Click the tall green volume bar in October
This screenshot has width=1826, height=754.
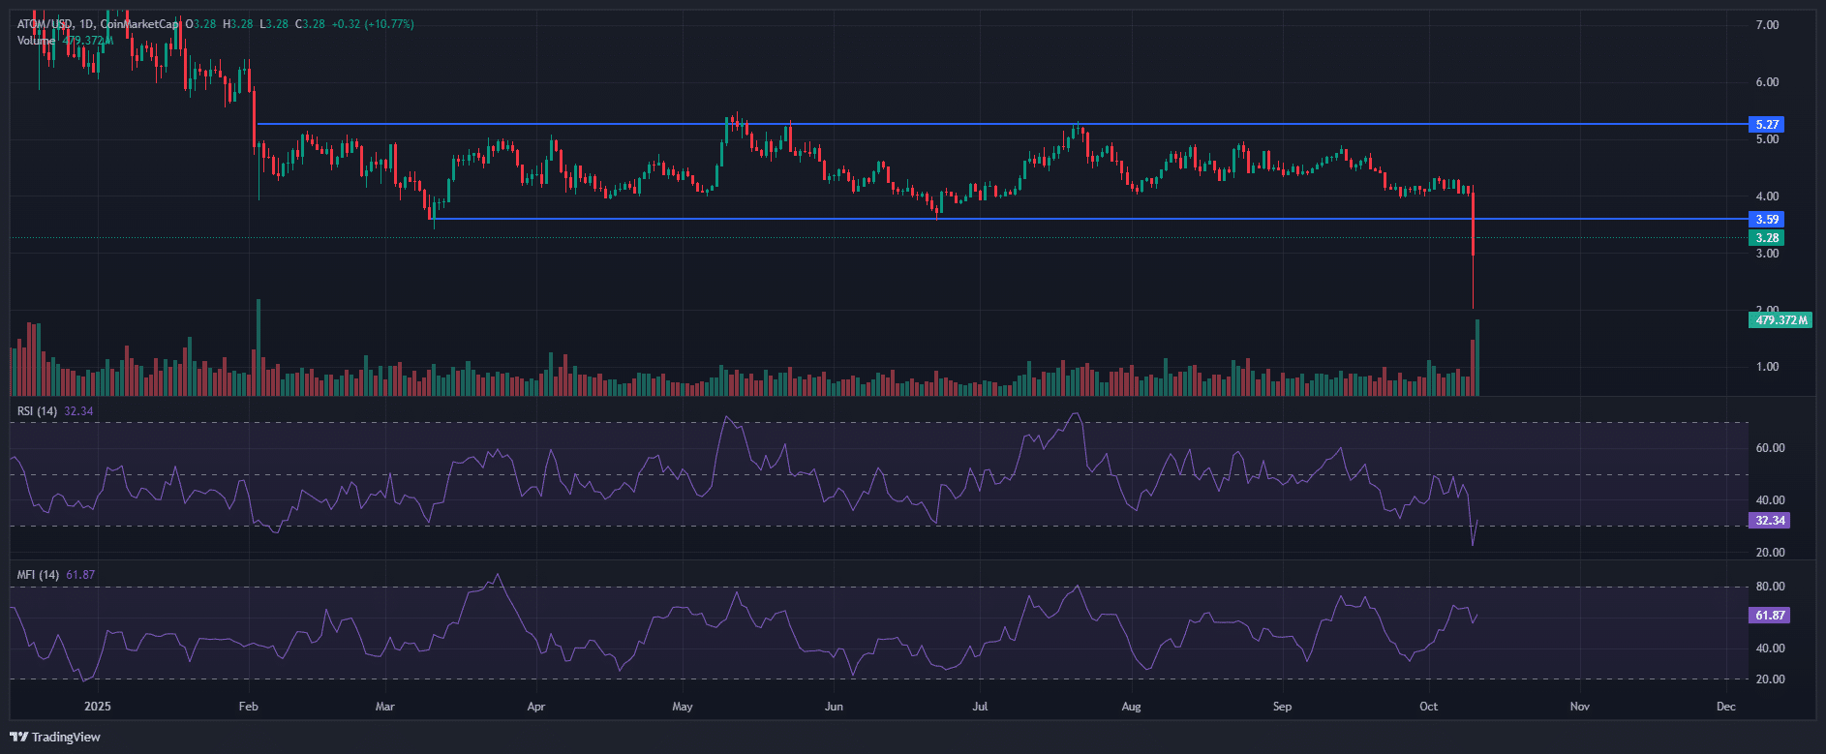pos(1477,356)
